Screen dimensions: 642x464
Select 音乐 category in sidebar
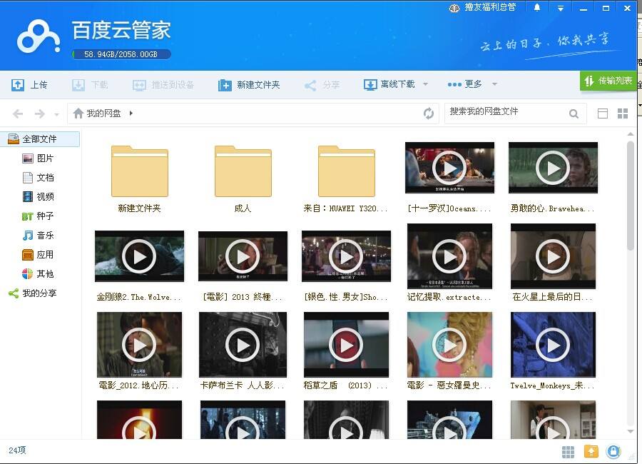[38, 236]
